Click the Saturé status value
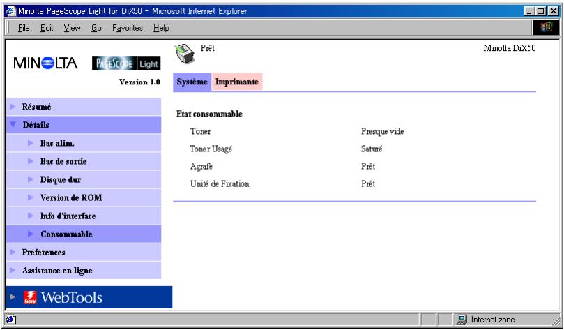Image resolution: width=564 pixels, height=330 pixels. coord(372,149)
